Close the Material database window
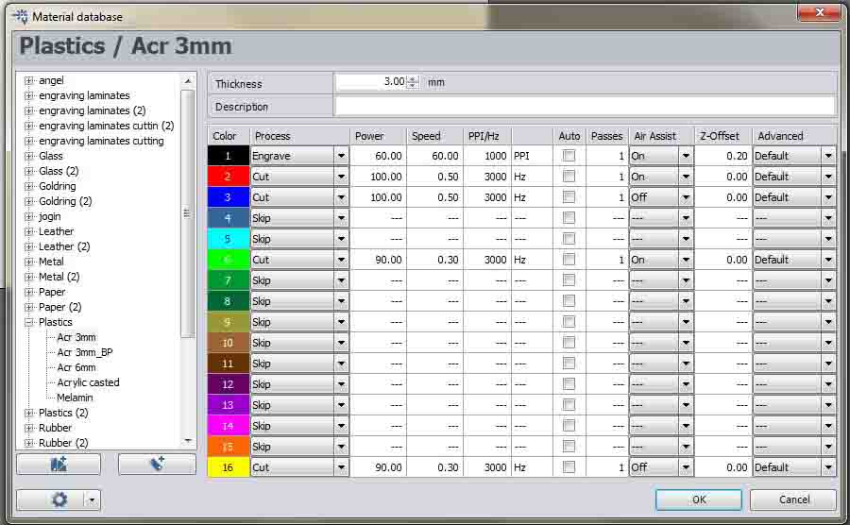 point(819,12)
